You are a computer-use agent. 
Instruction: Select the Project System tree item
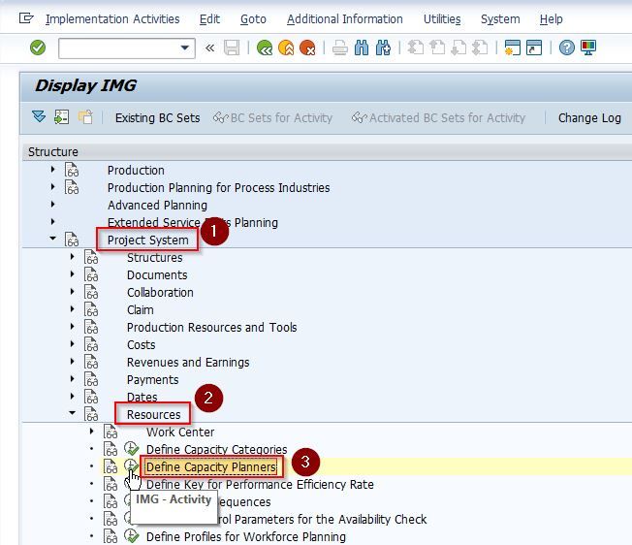click(x=148, y=240)
